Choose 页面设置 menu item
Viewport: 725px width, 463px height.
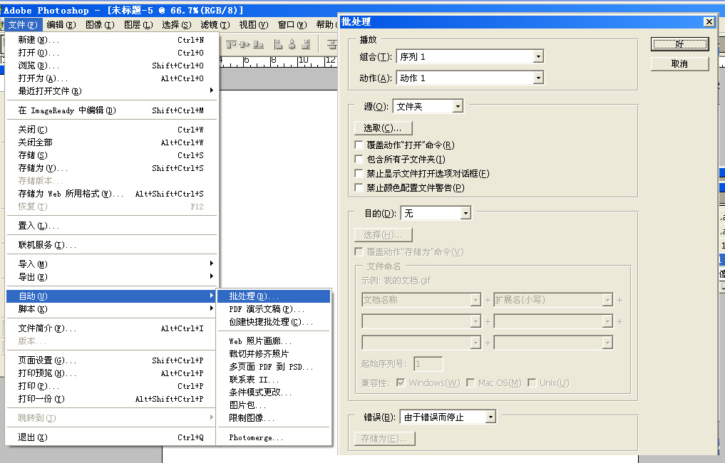[111, 360]
